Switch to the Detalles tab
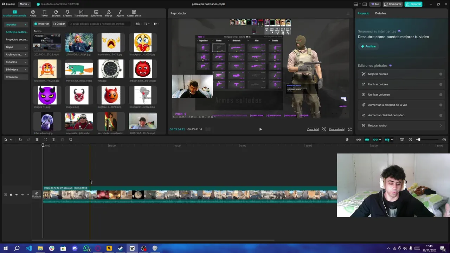The width and height of the screenshot is (450, 253). [380, 13]
